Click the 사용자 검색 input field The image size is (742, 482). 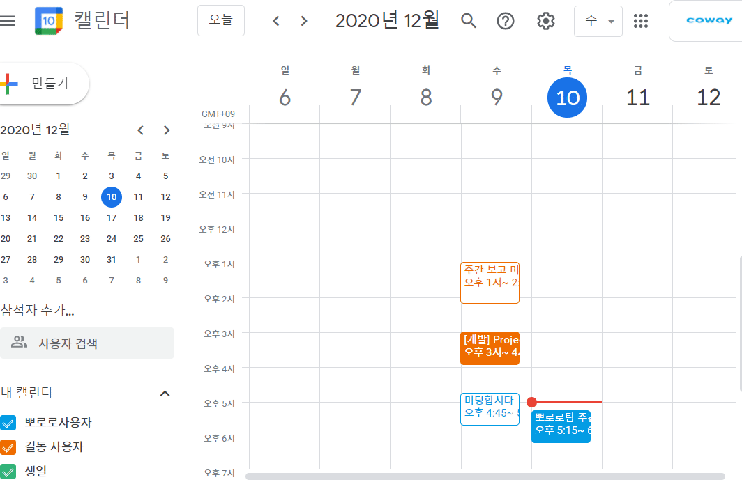click(x=87, y=343)
